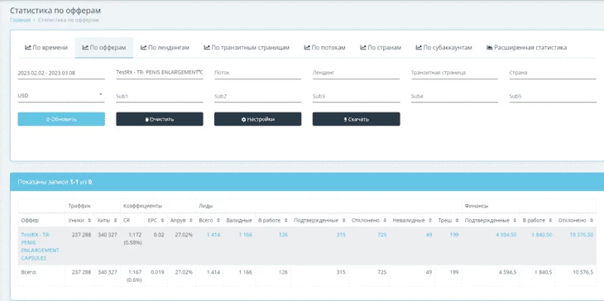Switch to По времени tab
This screenshot has height=301, width=604.
coord(46,48)
